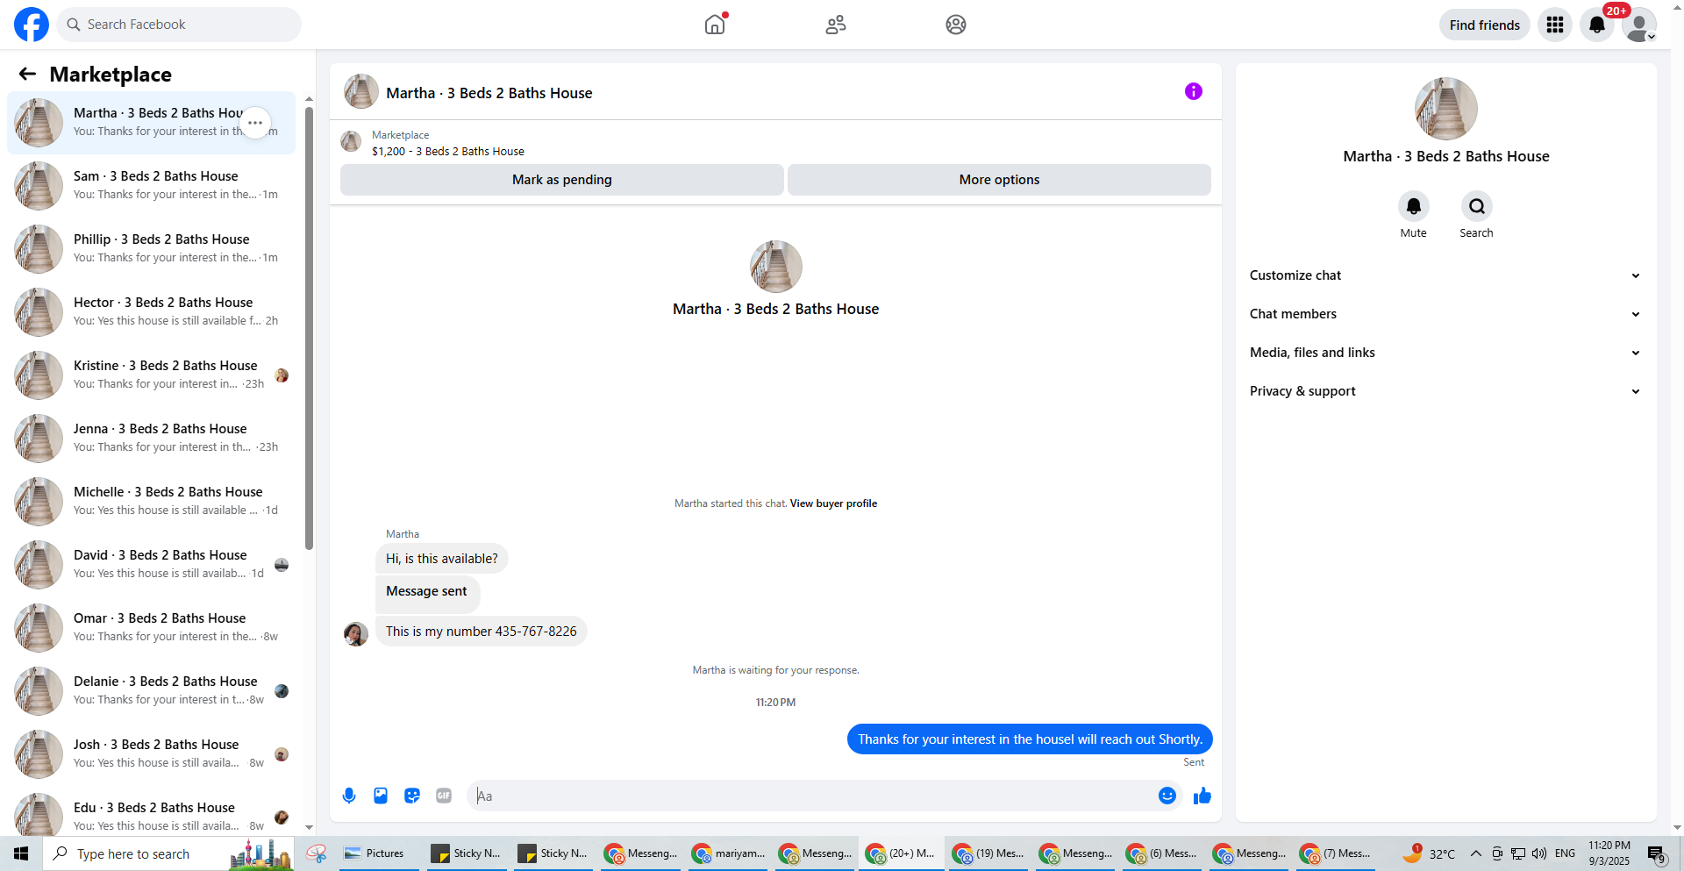Open the emoji picker in message box

click(x=1167, y=796)
